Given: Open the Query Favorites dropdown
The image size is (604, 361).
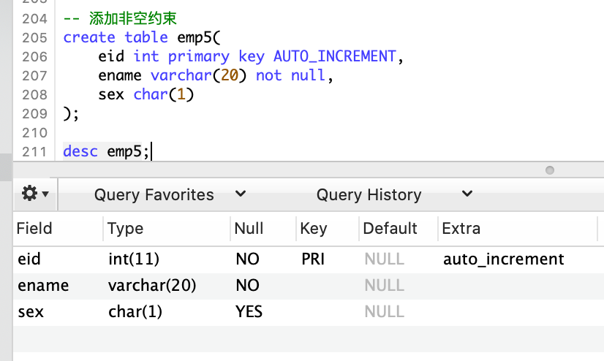Looking at the screenshot, I should pos(170,194).
